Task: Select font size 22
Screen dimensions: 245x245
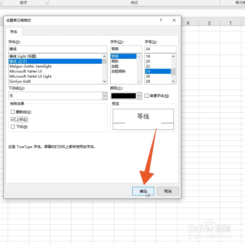Action: click(158, 66)
